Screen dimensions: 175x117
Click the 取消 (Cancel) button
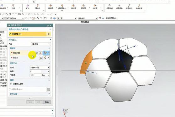click(47, 102)
